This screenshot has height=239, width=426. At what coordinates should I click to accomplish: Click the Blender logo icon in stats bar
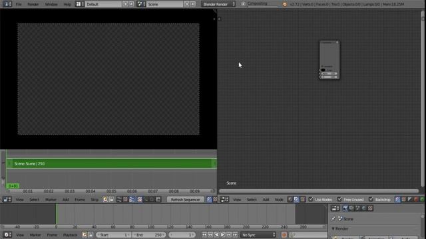[x=284, y=5]
